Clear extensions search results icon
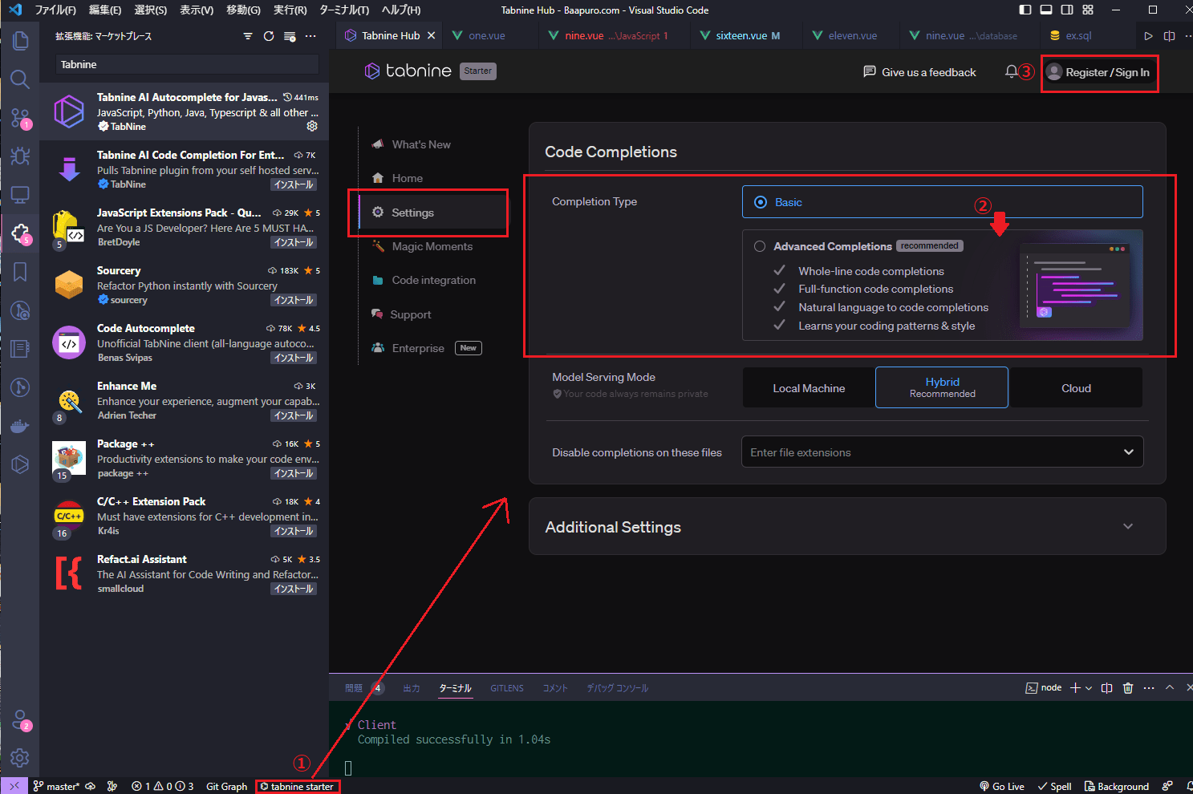Image resolution: width=1193 pixels, height=794 pixels. [290, 36]
